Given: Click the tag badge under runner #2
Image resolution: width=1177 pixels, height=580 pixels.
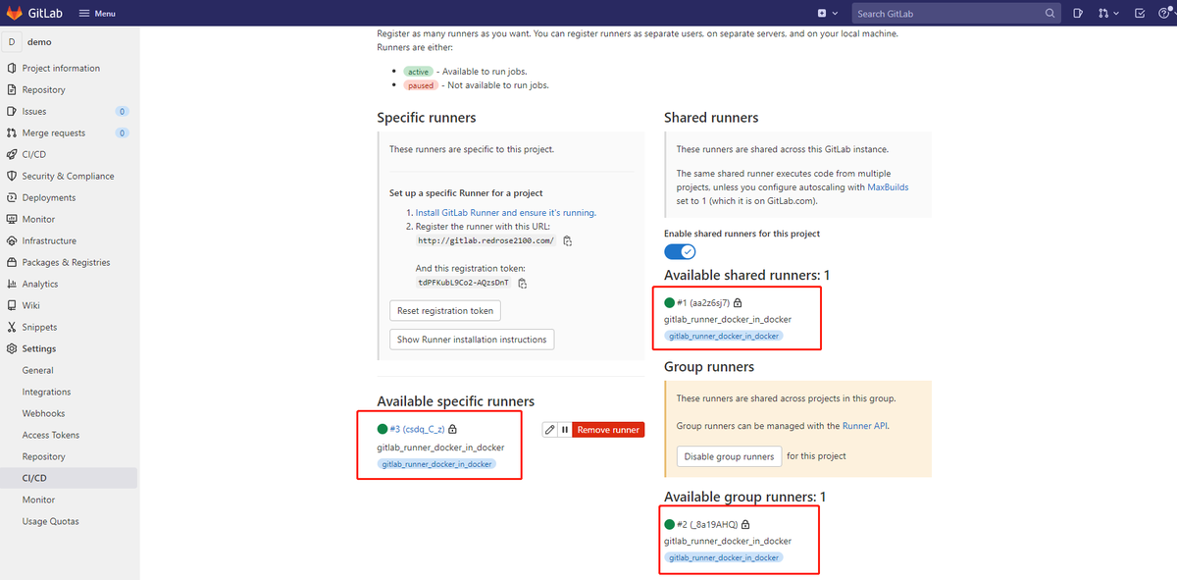Looking at the screenshot, I should [724, 557].
